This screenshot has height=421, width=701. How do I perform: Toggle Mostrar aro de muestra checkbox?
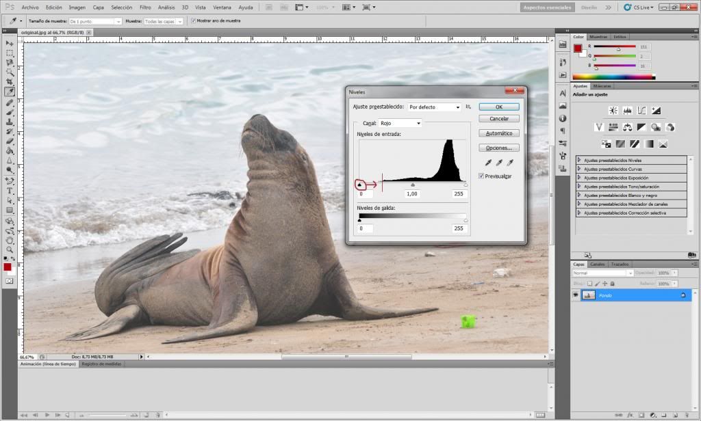coord(193,21)
